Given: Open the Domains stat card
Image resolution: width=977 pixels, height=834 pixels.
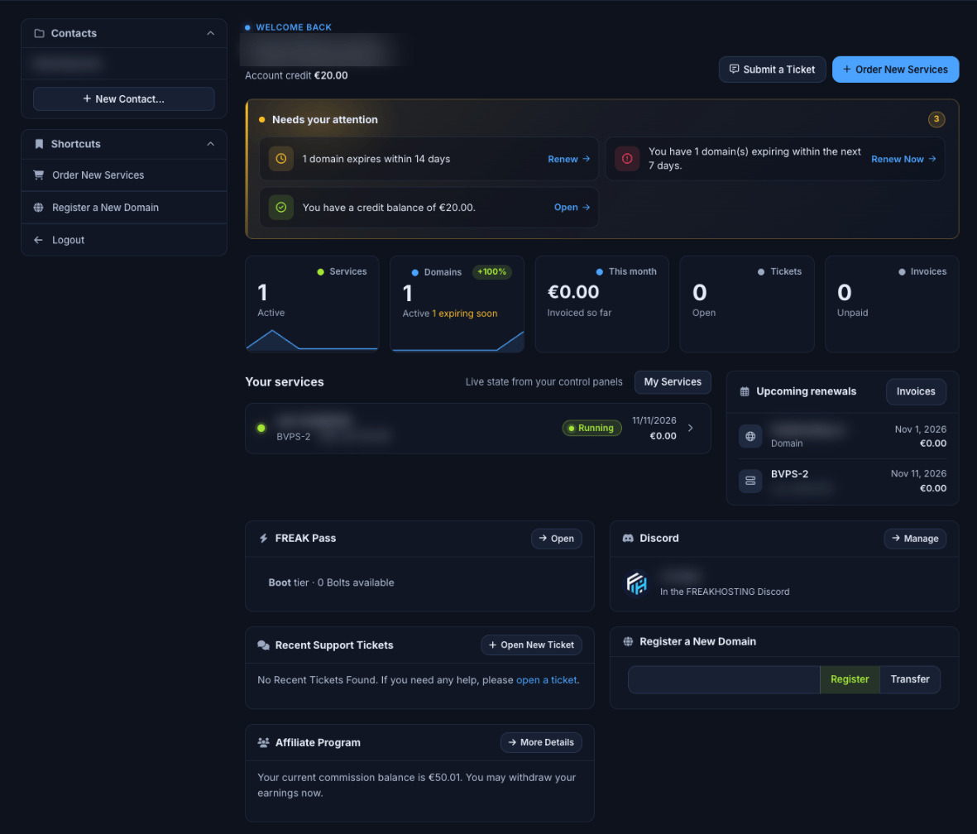Looking at the screenshot, I should point(457,304).
